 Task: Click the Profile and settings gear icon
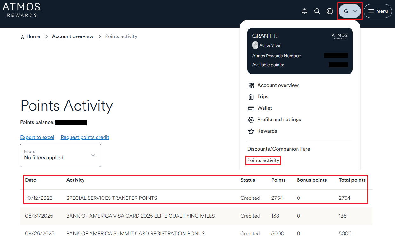click(x=251, y=120)
